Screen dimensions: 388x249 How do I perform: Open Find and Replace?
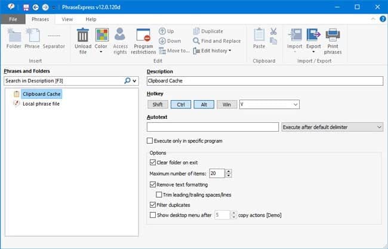[217, 41]
